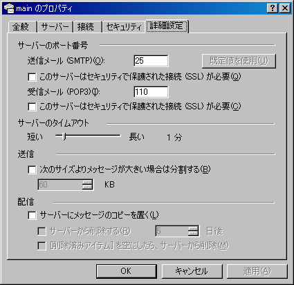294x285 pixels.
Task: Click the question mark help button
Action: point(273,8)
